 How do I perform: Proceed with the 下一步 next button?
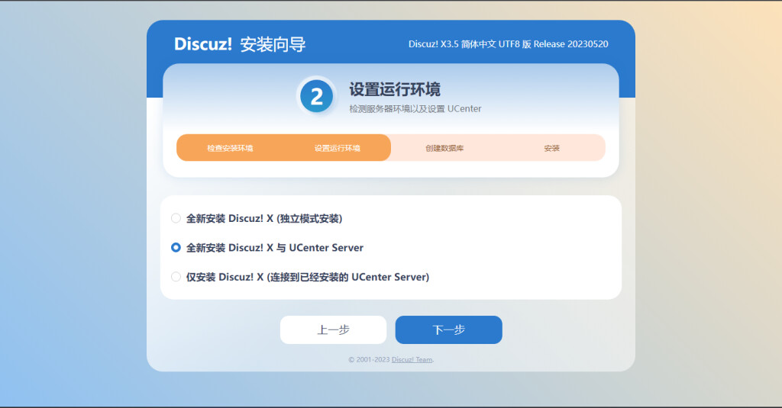449,329
